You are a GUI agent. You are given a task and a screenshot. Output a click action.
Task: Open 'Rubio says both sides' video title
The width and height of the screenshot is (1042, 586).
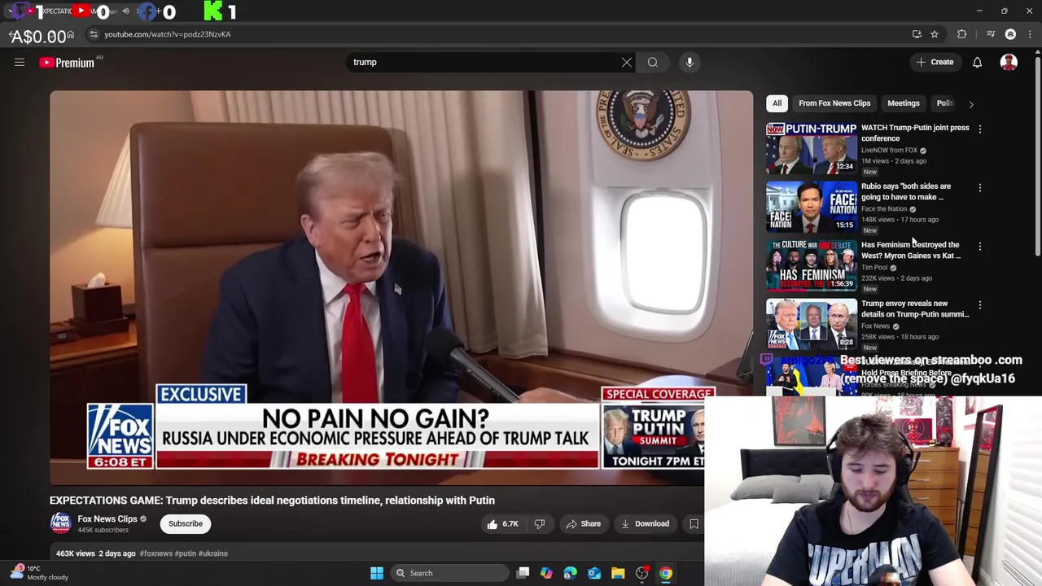(906, 191)
